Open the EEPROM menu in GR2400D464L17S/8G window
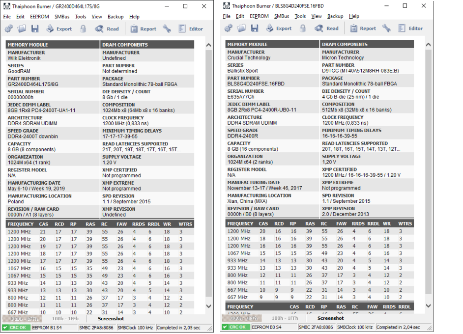 [39, 16]
